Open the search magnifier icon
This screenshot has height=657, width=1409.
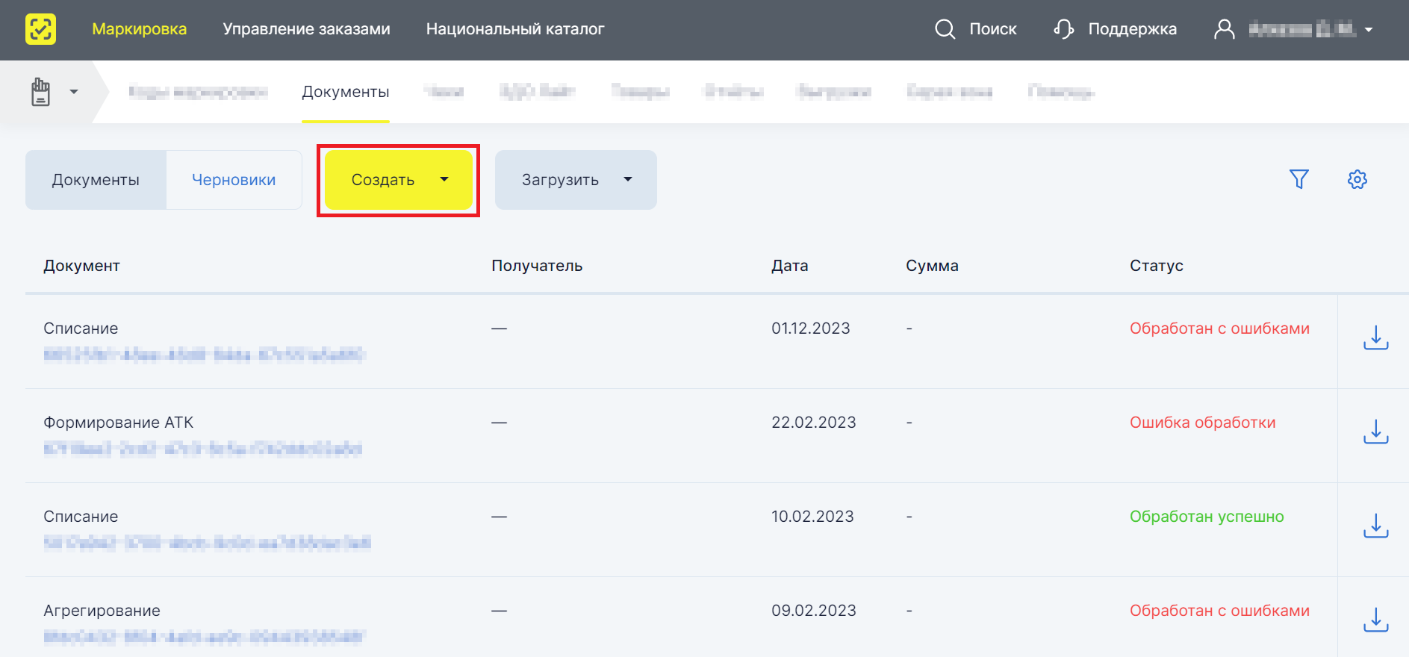click(945, 29)
